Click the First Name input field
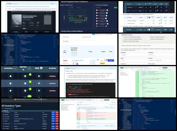Screen dimensions: 177x131 134,55
